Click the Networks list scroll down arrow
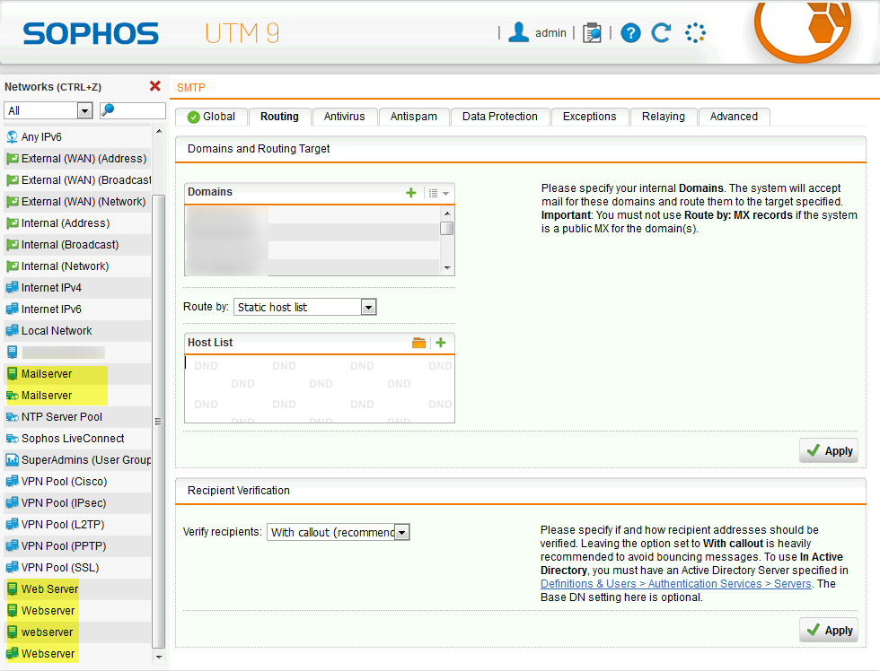The width and height of the screenshot is (880, 671). click(159, 657)
